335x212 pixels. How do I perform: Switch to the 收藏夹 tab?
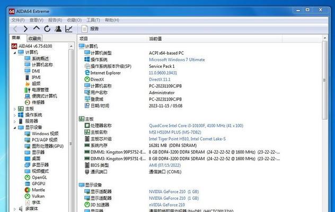tap(34, 38)
